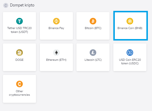
Task: Select the blue USD Coin icon
Action: tap(130, 53)
